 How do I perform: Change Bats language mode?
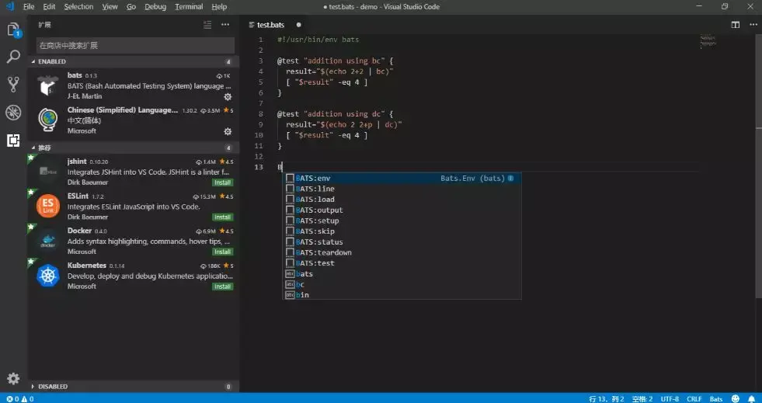point(716,398)
